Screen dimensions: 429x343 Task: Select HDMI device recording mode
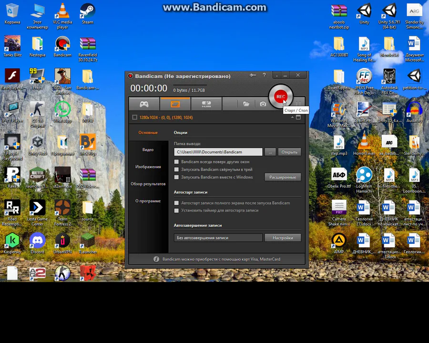pos(206,104)
